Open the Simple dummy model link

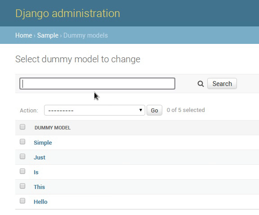point(43,142)
